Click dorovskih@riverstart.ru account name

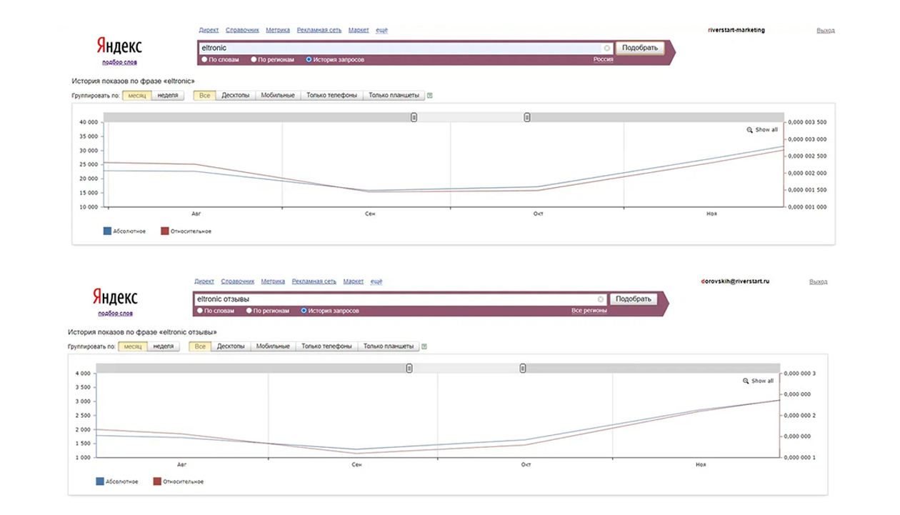[736, 281]
